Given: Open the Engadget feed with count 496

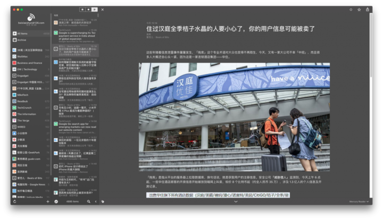Looking at the screenshot, I should click(31, 75).
